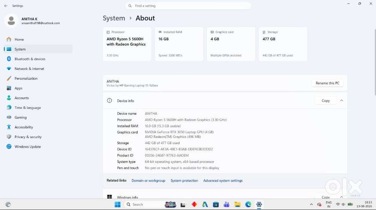The height and width of the screenshot is (210, 376).
Task: Open Home in the settings sidebar
Action: [x=38, y=39]
